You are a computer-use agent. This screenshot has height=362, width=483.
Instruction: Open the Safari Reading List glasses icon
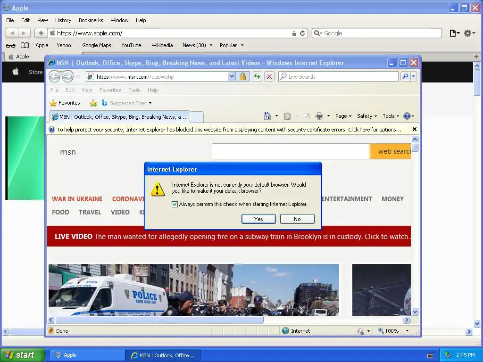(x=10, y=46)
